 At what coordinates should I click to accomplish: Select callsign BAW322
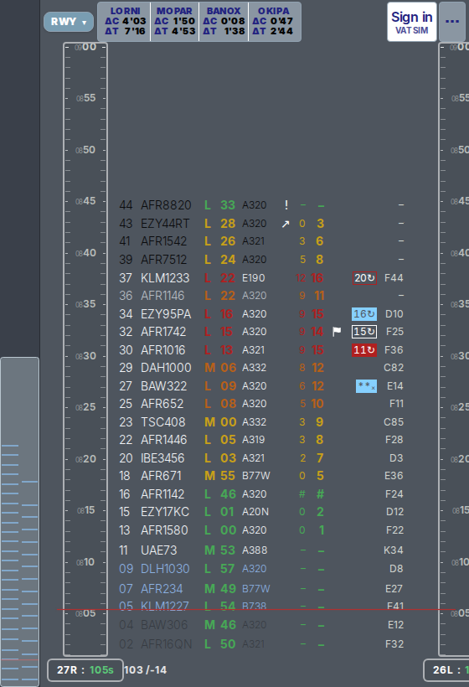click(x=164, y=385)
